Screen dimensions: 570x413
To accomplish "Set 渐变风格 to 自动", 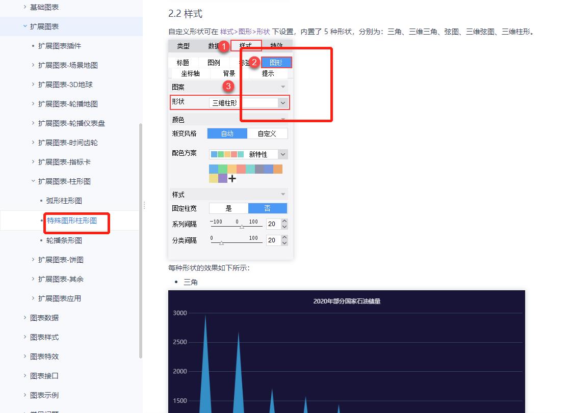I will click(227, 133).
